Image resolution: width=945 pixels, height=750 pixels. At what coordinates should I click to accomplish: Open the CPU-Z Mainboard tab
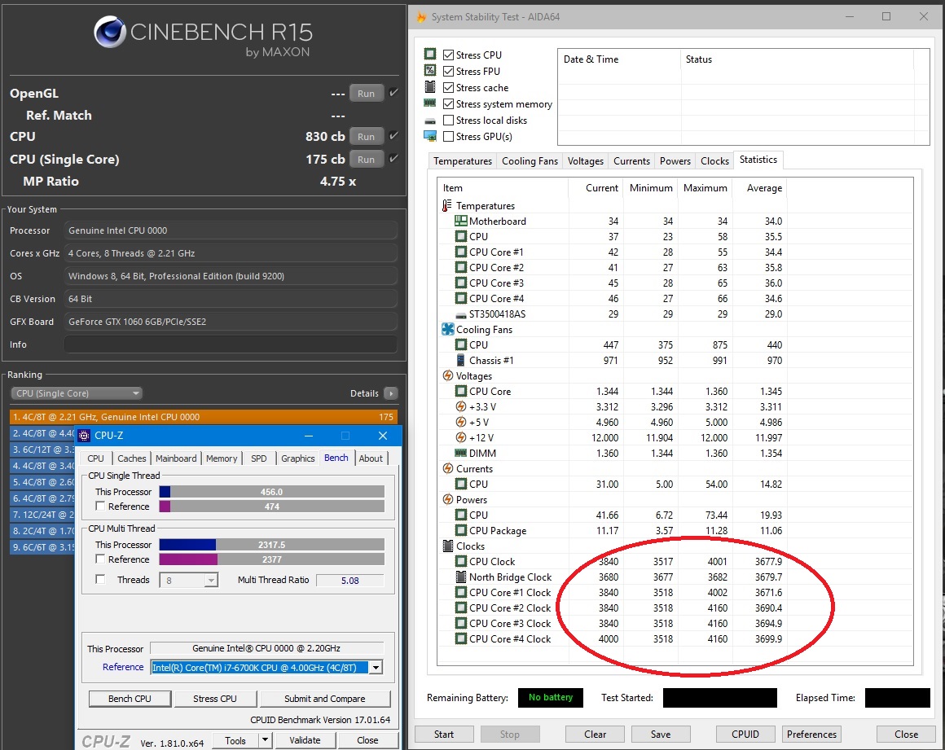[x=176, y=458]
